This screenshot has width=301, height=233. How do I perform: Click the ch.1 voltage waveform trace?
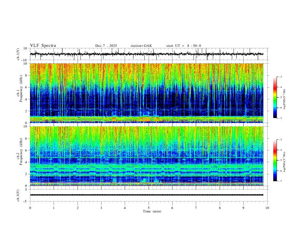tap(147, 54)
